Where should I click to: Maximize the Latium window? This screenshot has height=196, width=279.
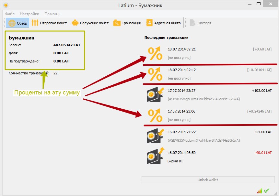(259, 4)
